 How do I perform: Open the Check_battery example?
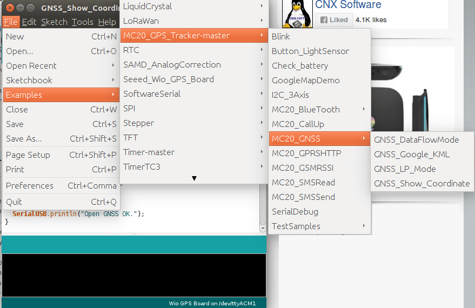[x=319, y=66]
